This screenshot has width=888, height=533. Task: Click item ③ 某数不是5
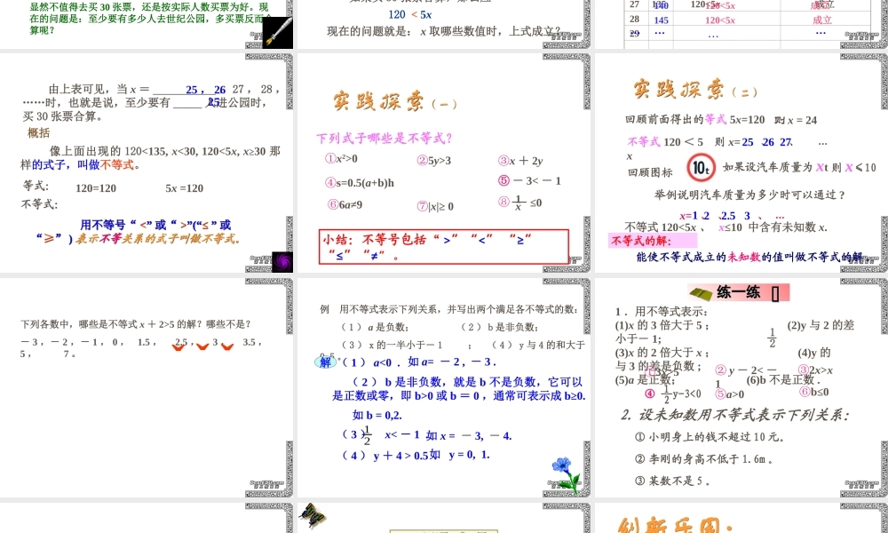click(x=672, y=481)
